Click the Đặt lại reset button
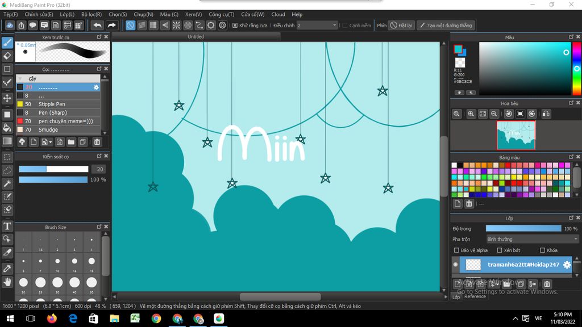The image size is (582, 327). [x=401, y=25]
